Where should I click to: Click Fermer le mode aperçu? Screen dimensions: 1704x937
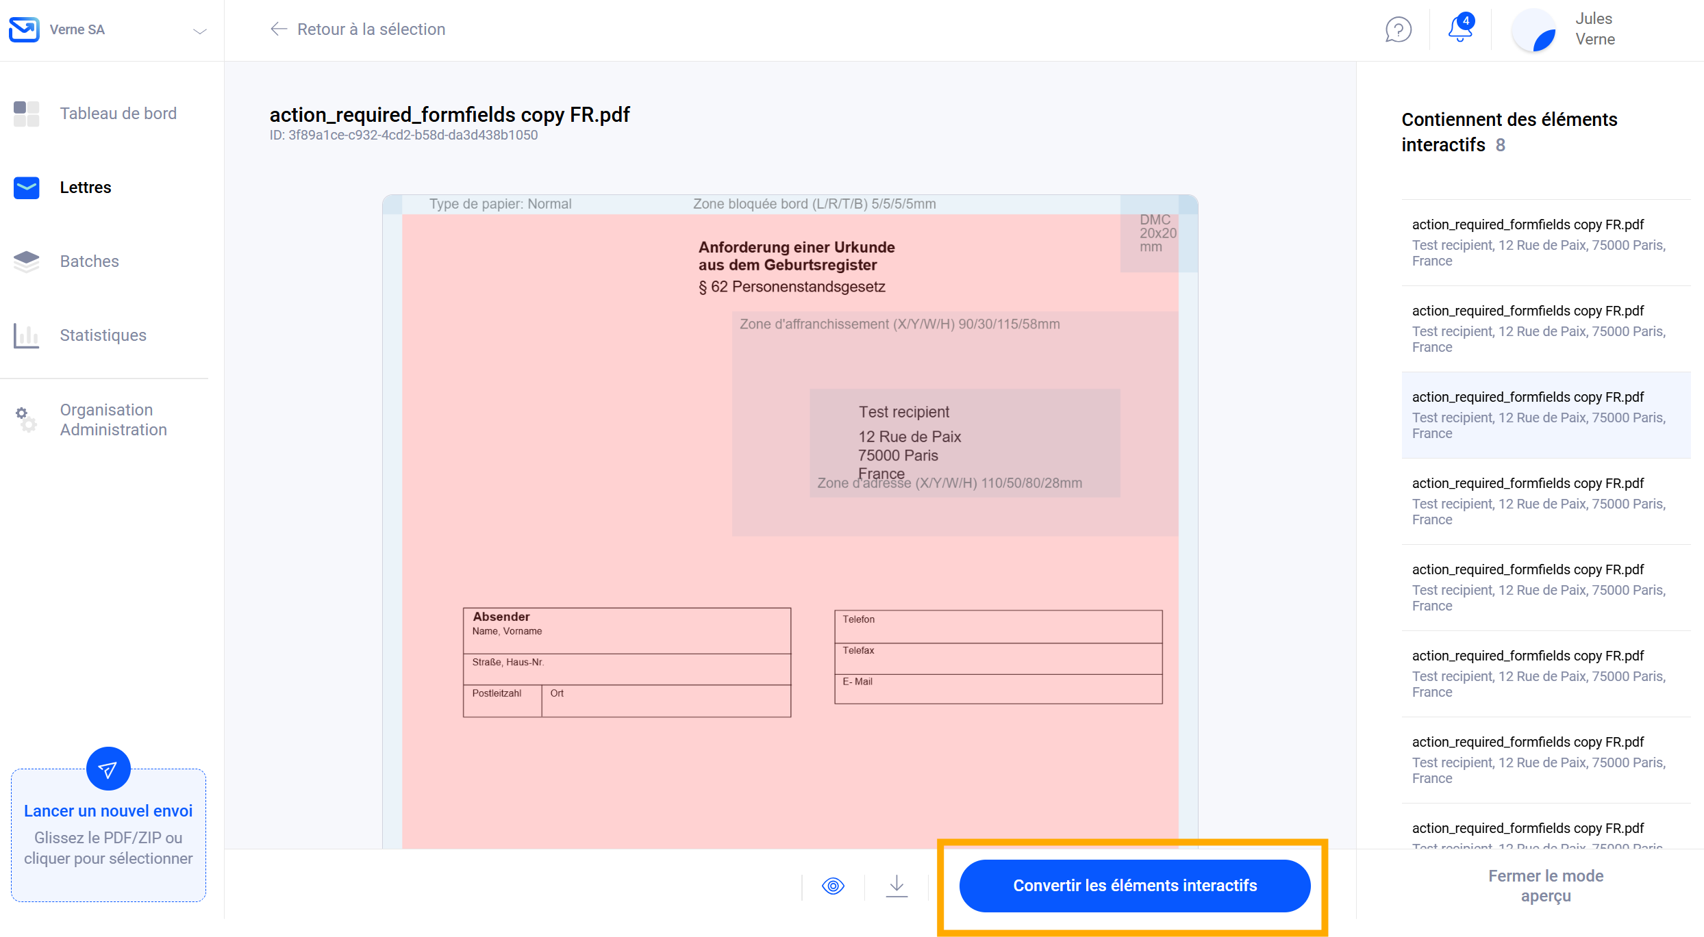tap(1545, 886)
